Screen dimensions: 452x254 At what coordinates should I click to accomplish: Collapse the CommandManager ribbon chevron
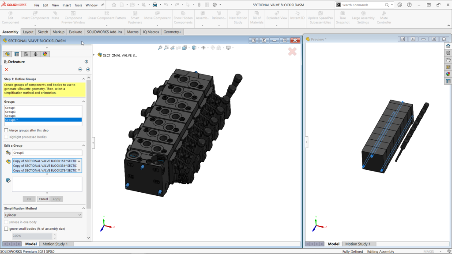tap(448, 26)
